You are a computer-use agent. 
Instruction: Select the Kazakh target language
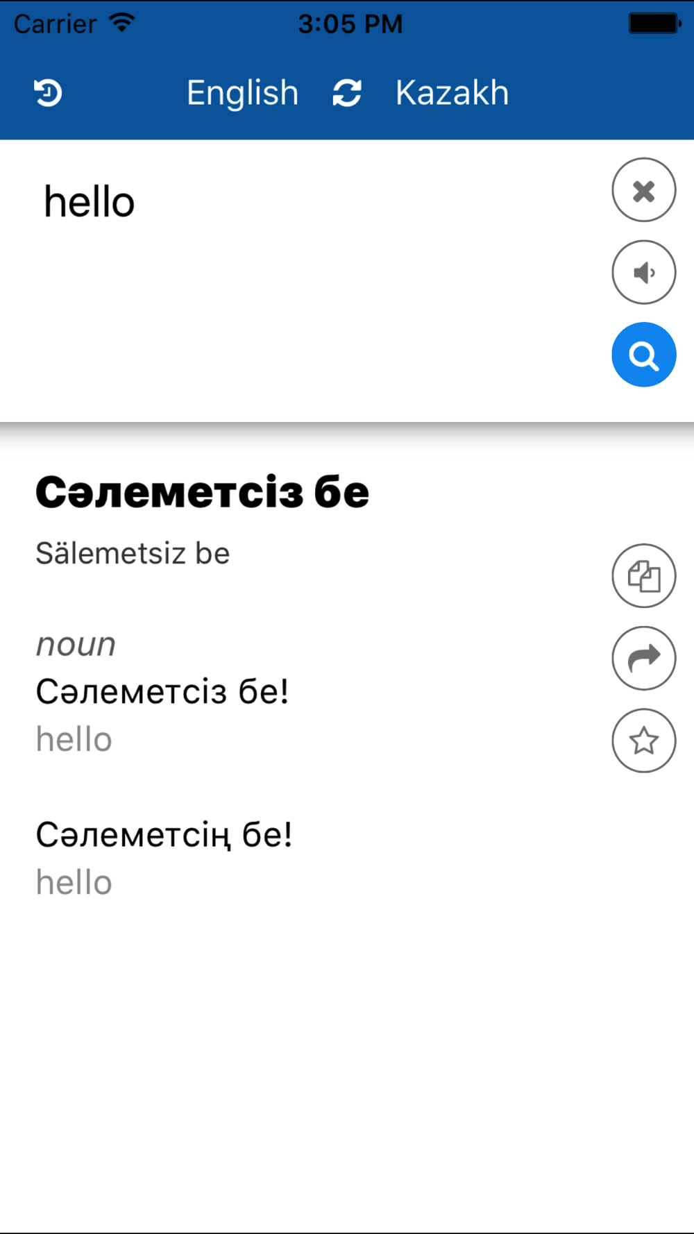[452, 93]
